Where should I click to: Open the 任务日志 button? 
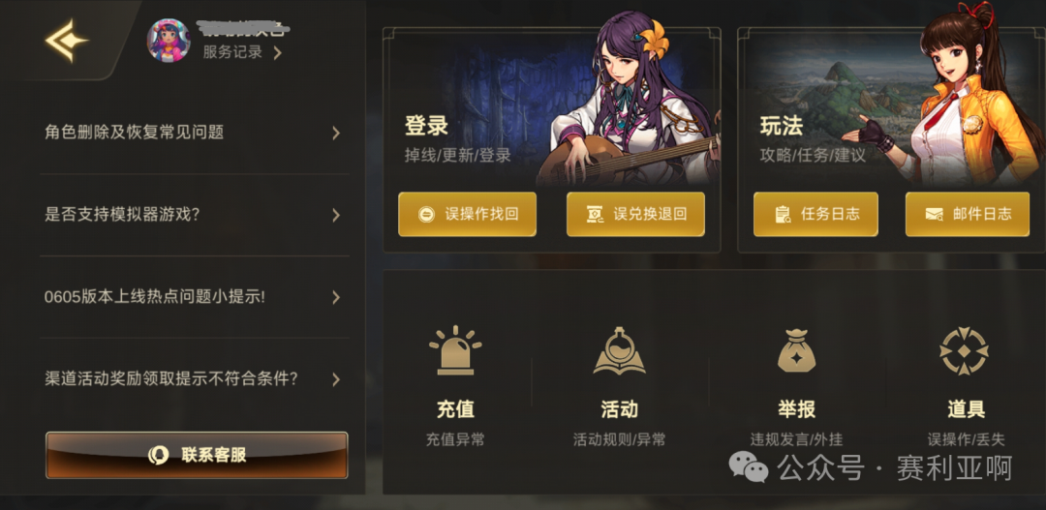[815, 214]
